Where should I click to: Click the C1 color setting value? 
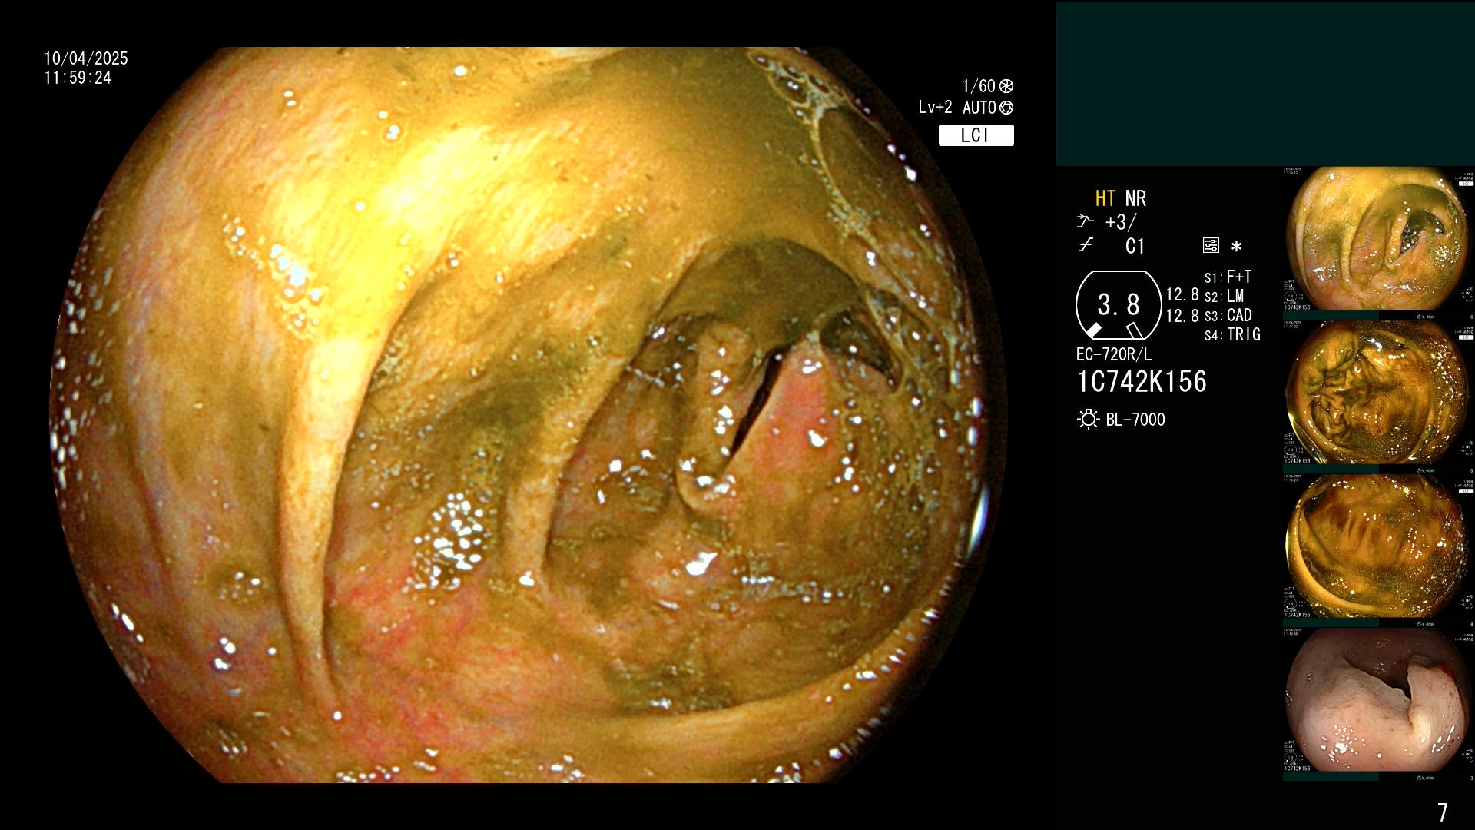pos(1135,246)
